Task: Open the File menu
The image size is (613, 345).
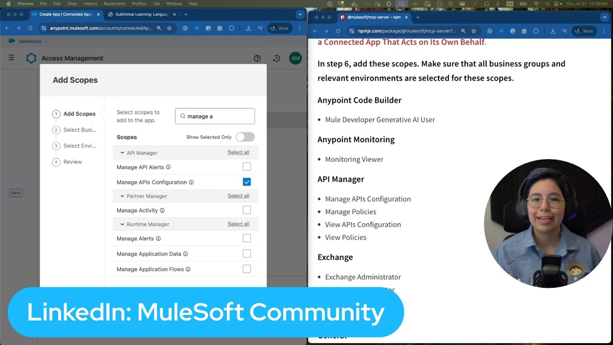Action: pyautogui.click(x=43, y=3)
